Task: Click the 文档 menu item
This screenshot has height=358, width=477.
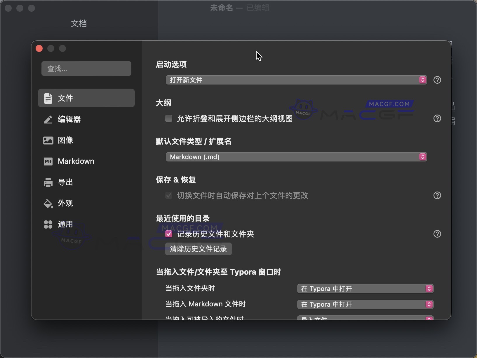Action: pyautogui.click(x=79, y=23)
